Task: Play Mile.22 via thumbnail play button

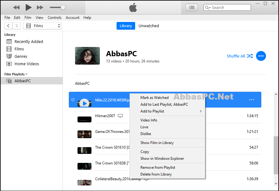Action: (85, 103)
